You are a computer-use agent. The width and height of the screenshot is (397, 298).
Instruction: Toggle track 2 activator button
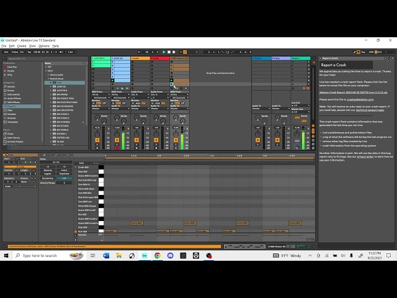coord(117,140)
